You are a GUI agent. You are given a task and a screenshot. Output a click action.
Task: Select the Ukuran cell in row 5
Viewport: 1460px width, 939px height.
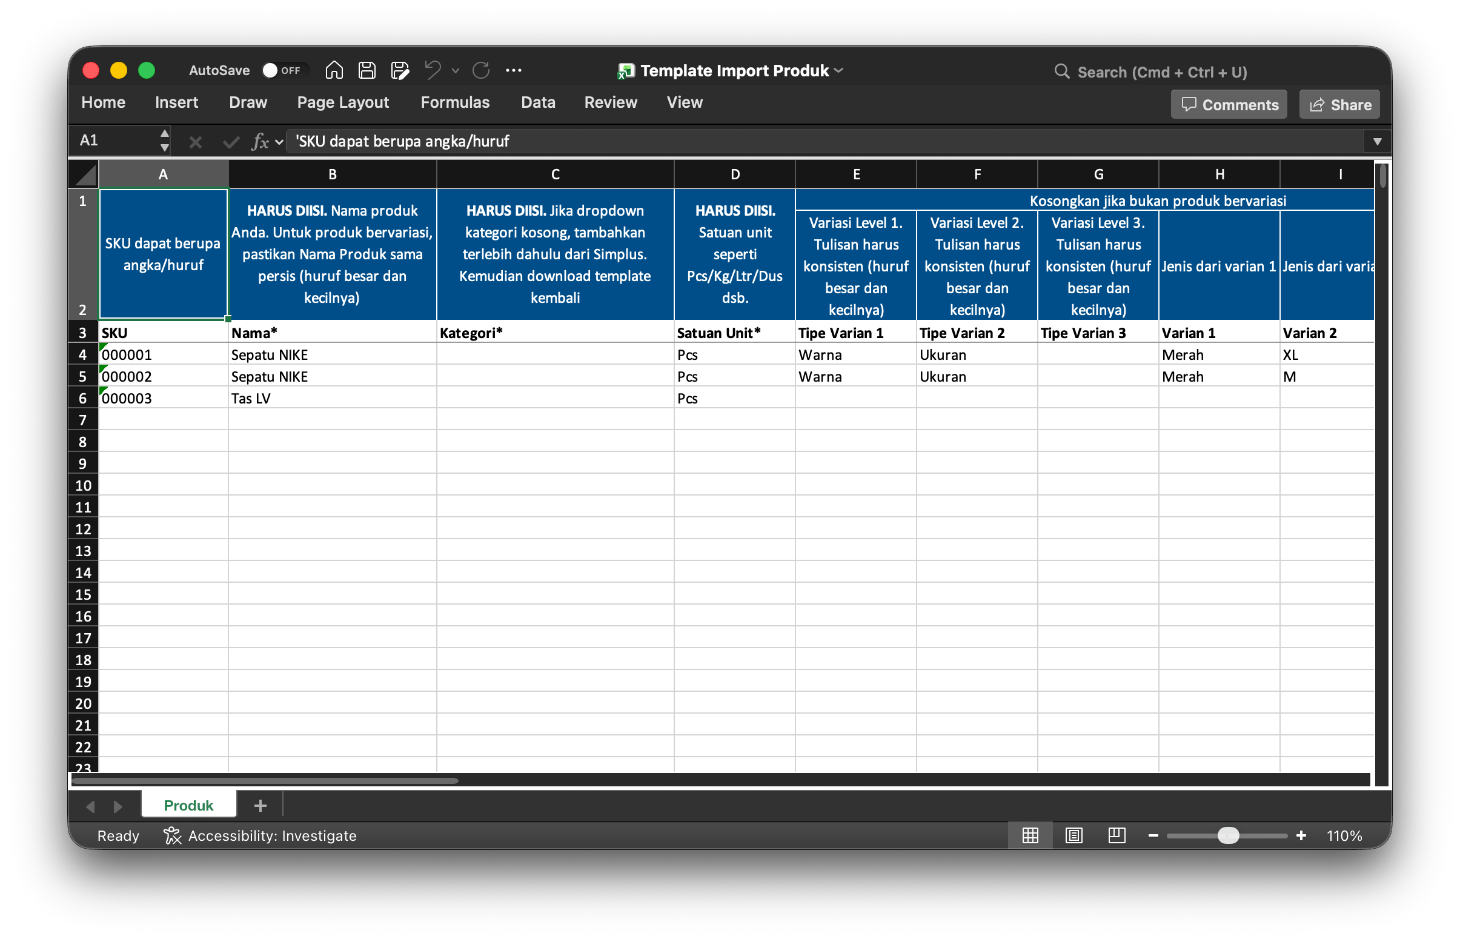pos(977,377)
